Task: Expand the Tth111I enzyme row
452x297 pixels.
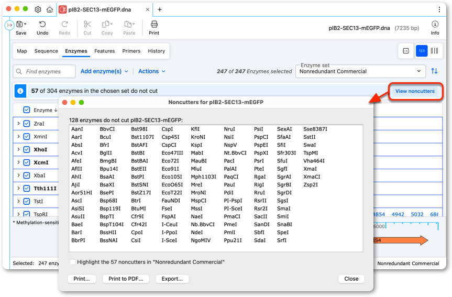Action: [18, 188]
